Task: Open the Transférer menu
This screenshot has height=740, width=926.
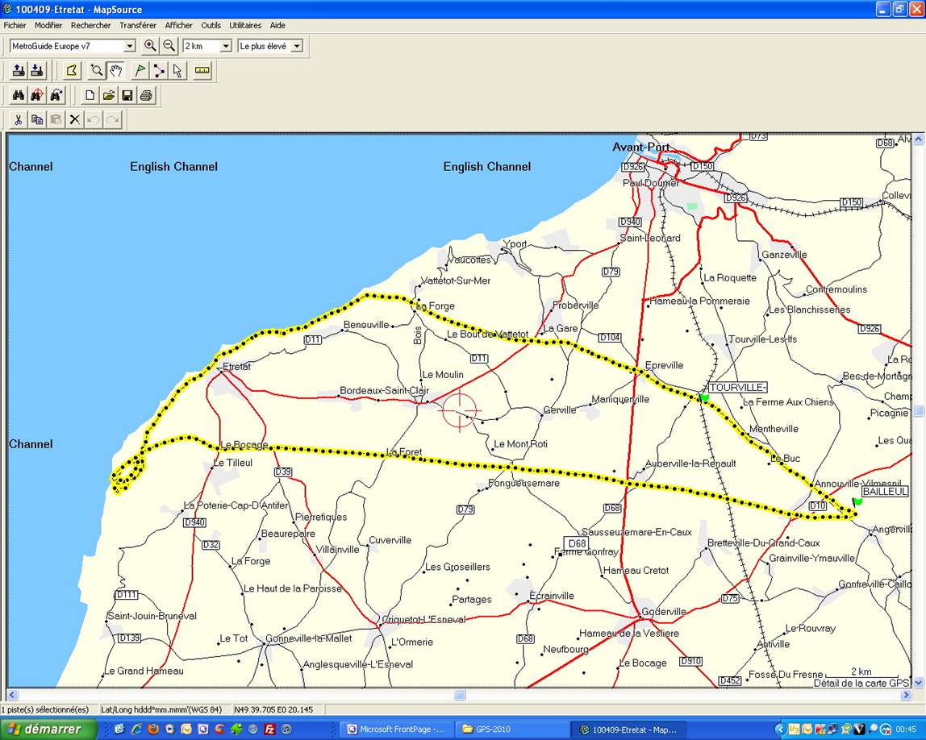Action: pos(138,25)
